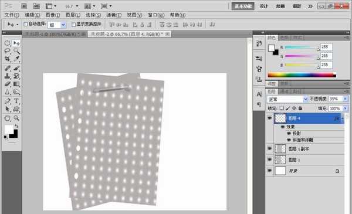Open the 图像(I) menu
Image resolution: width=352 pixels, height=214 pixels.
point(53,15)
